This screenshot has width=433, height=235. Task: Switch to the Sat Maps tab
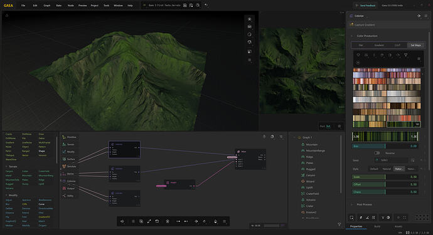point(416,45)
